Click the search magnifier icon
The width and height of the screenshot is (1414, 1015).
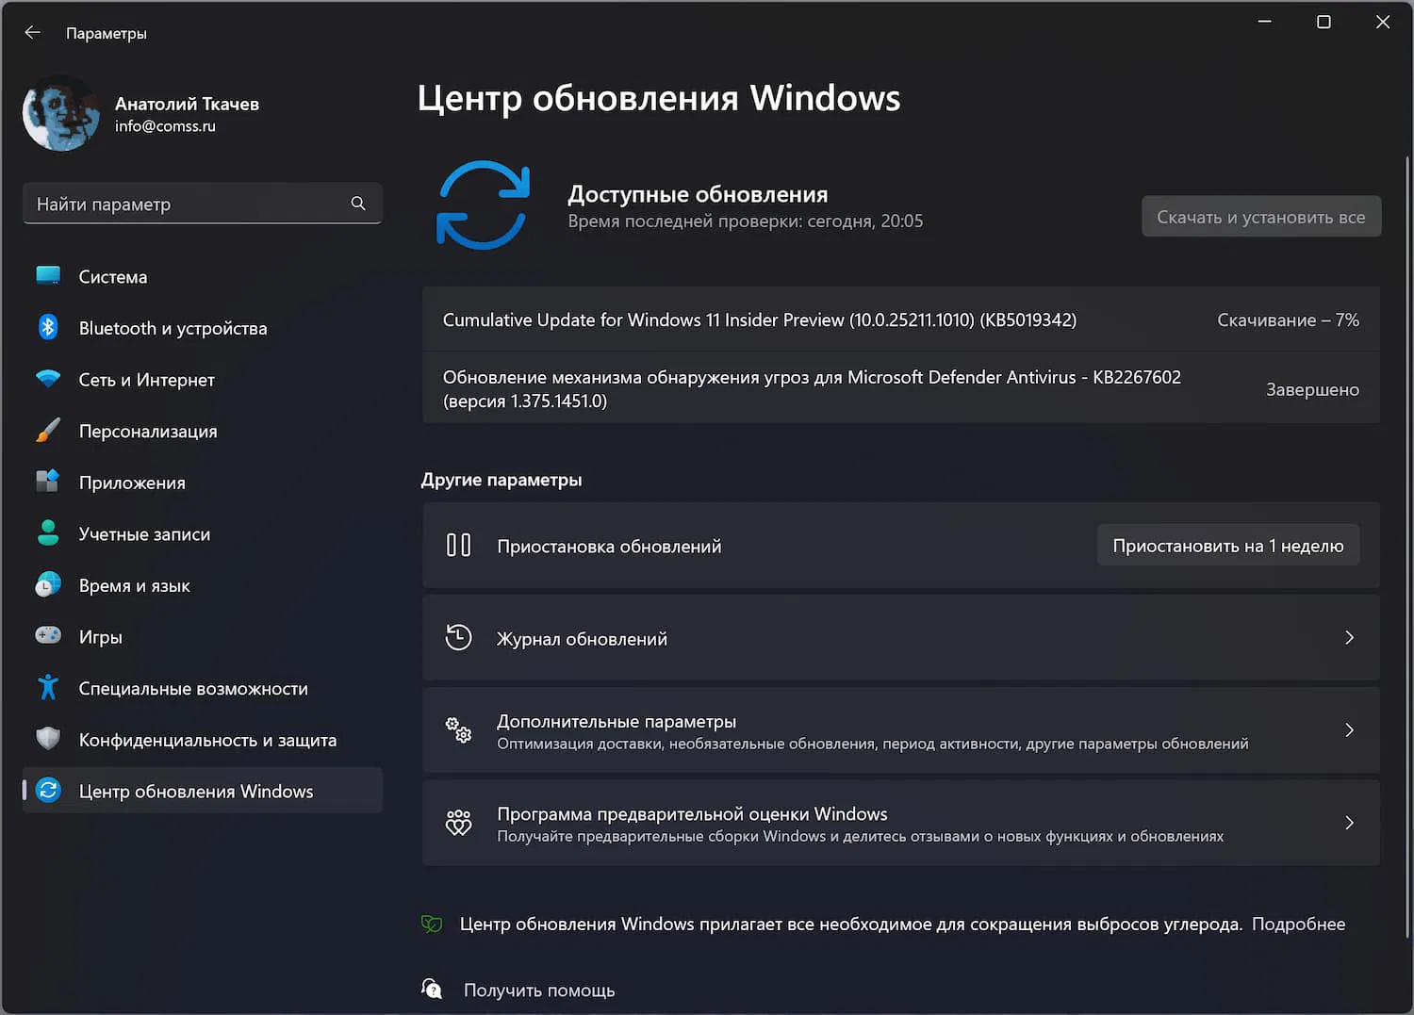click(358, 204)
